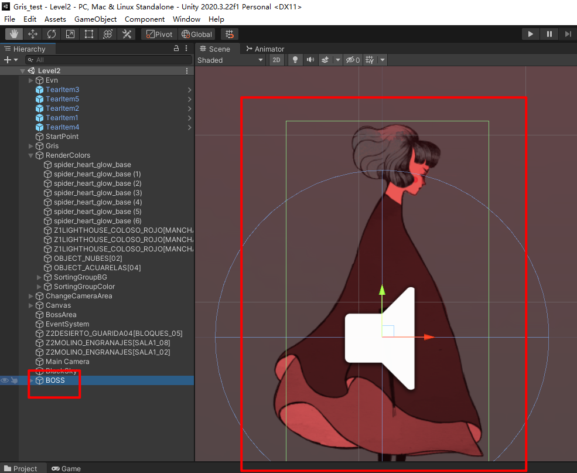
Task: Select StartPoint in Hierarchy
Action: click(x=62, y=137)
